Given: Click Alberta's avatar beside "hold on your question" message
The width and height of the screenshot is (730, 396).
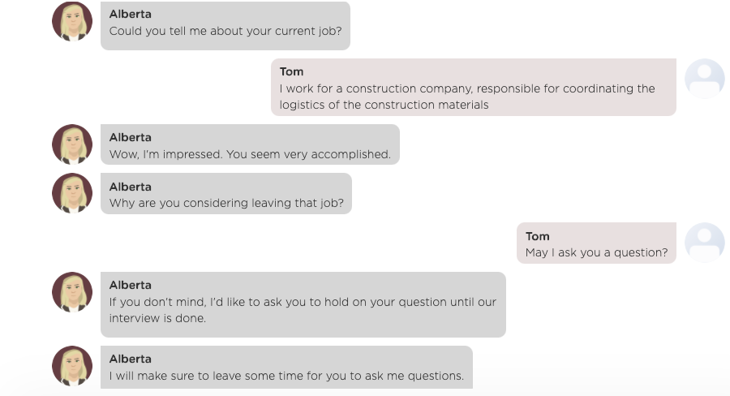Looking at the screenshot, I should pyautogui.click(x=72, y=292).
